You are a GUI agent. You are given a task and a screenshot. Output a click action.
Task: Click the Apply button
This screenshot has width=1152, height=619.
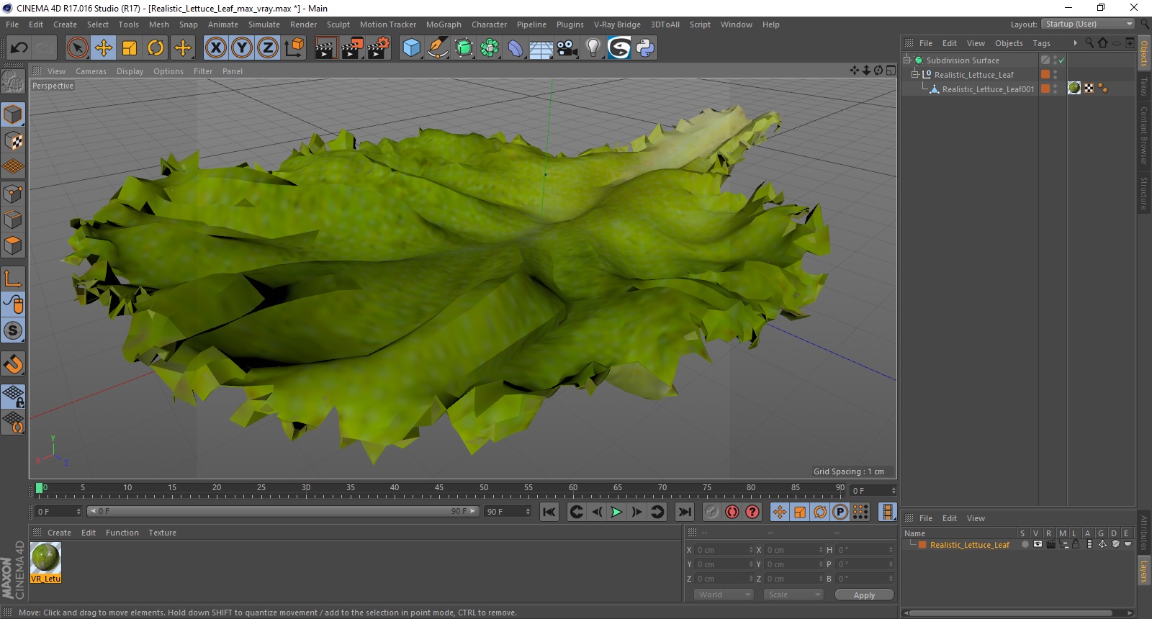[864, 595]
